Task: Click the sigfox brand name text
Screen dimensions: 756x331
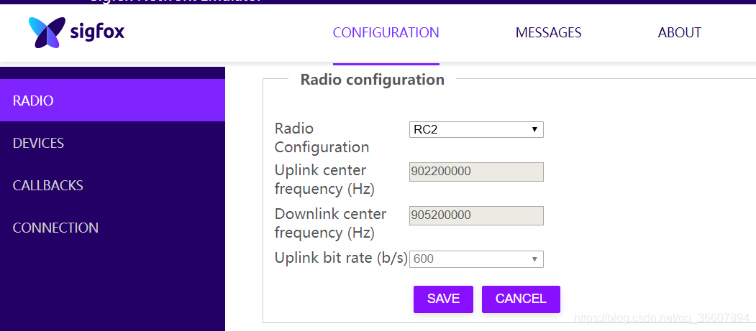Action: (97, 33)
